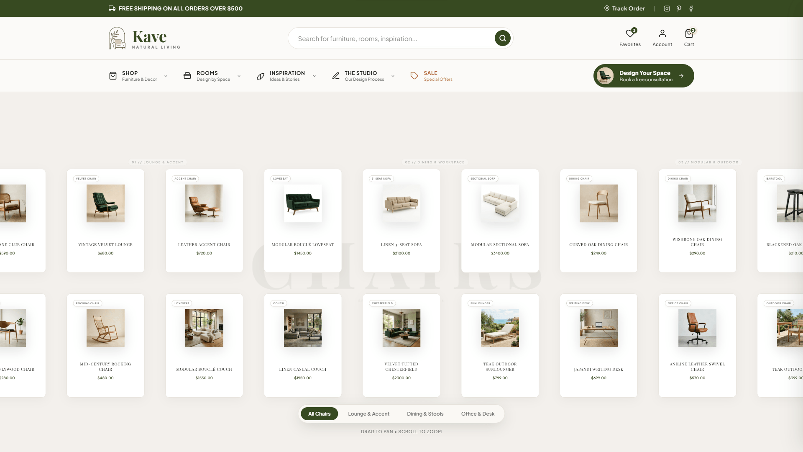Click the VELVET CHAIR tag label
803x452 pixels.
(x=86, y=179)
